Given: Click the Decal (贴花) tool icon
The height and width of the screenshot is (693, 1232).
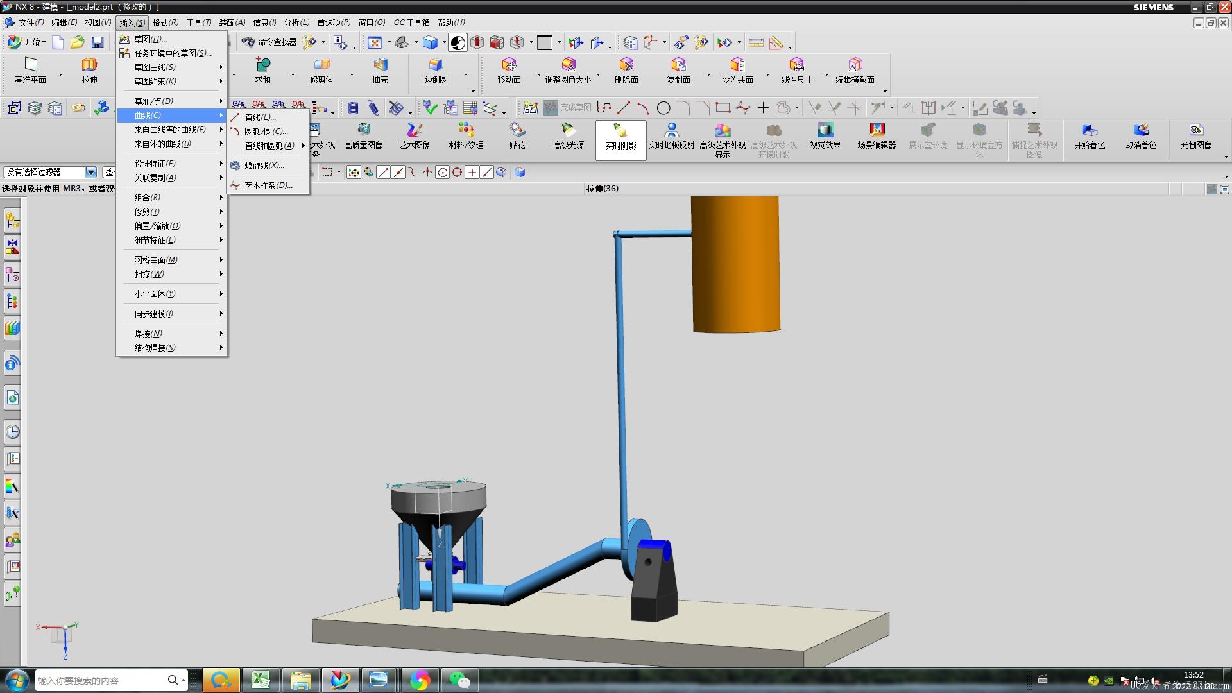Looking at the screenshot, I should 517,137.
